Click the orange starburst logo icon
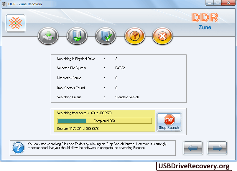The image size is (237, 171). point(16,23)
